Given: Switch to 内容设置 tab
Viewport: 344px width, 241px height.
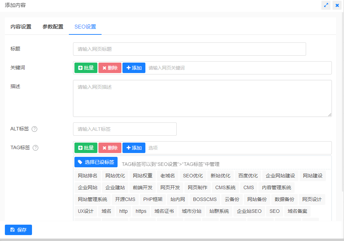Looking at the screenshot, I should 21,27.
